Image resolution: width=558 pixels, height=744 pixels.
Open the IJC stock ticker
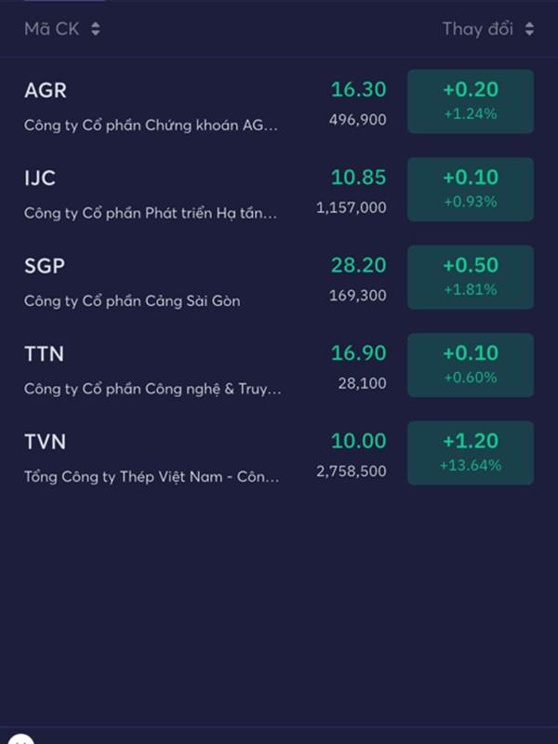[40, 178]
